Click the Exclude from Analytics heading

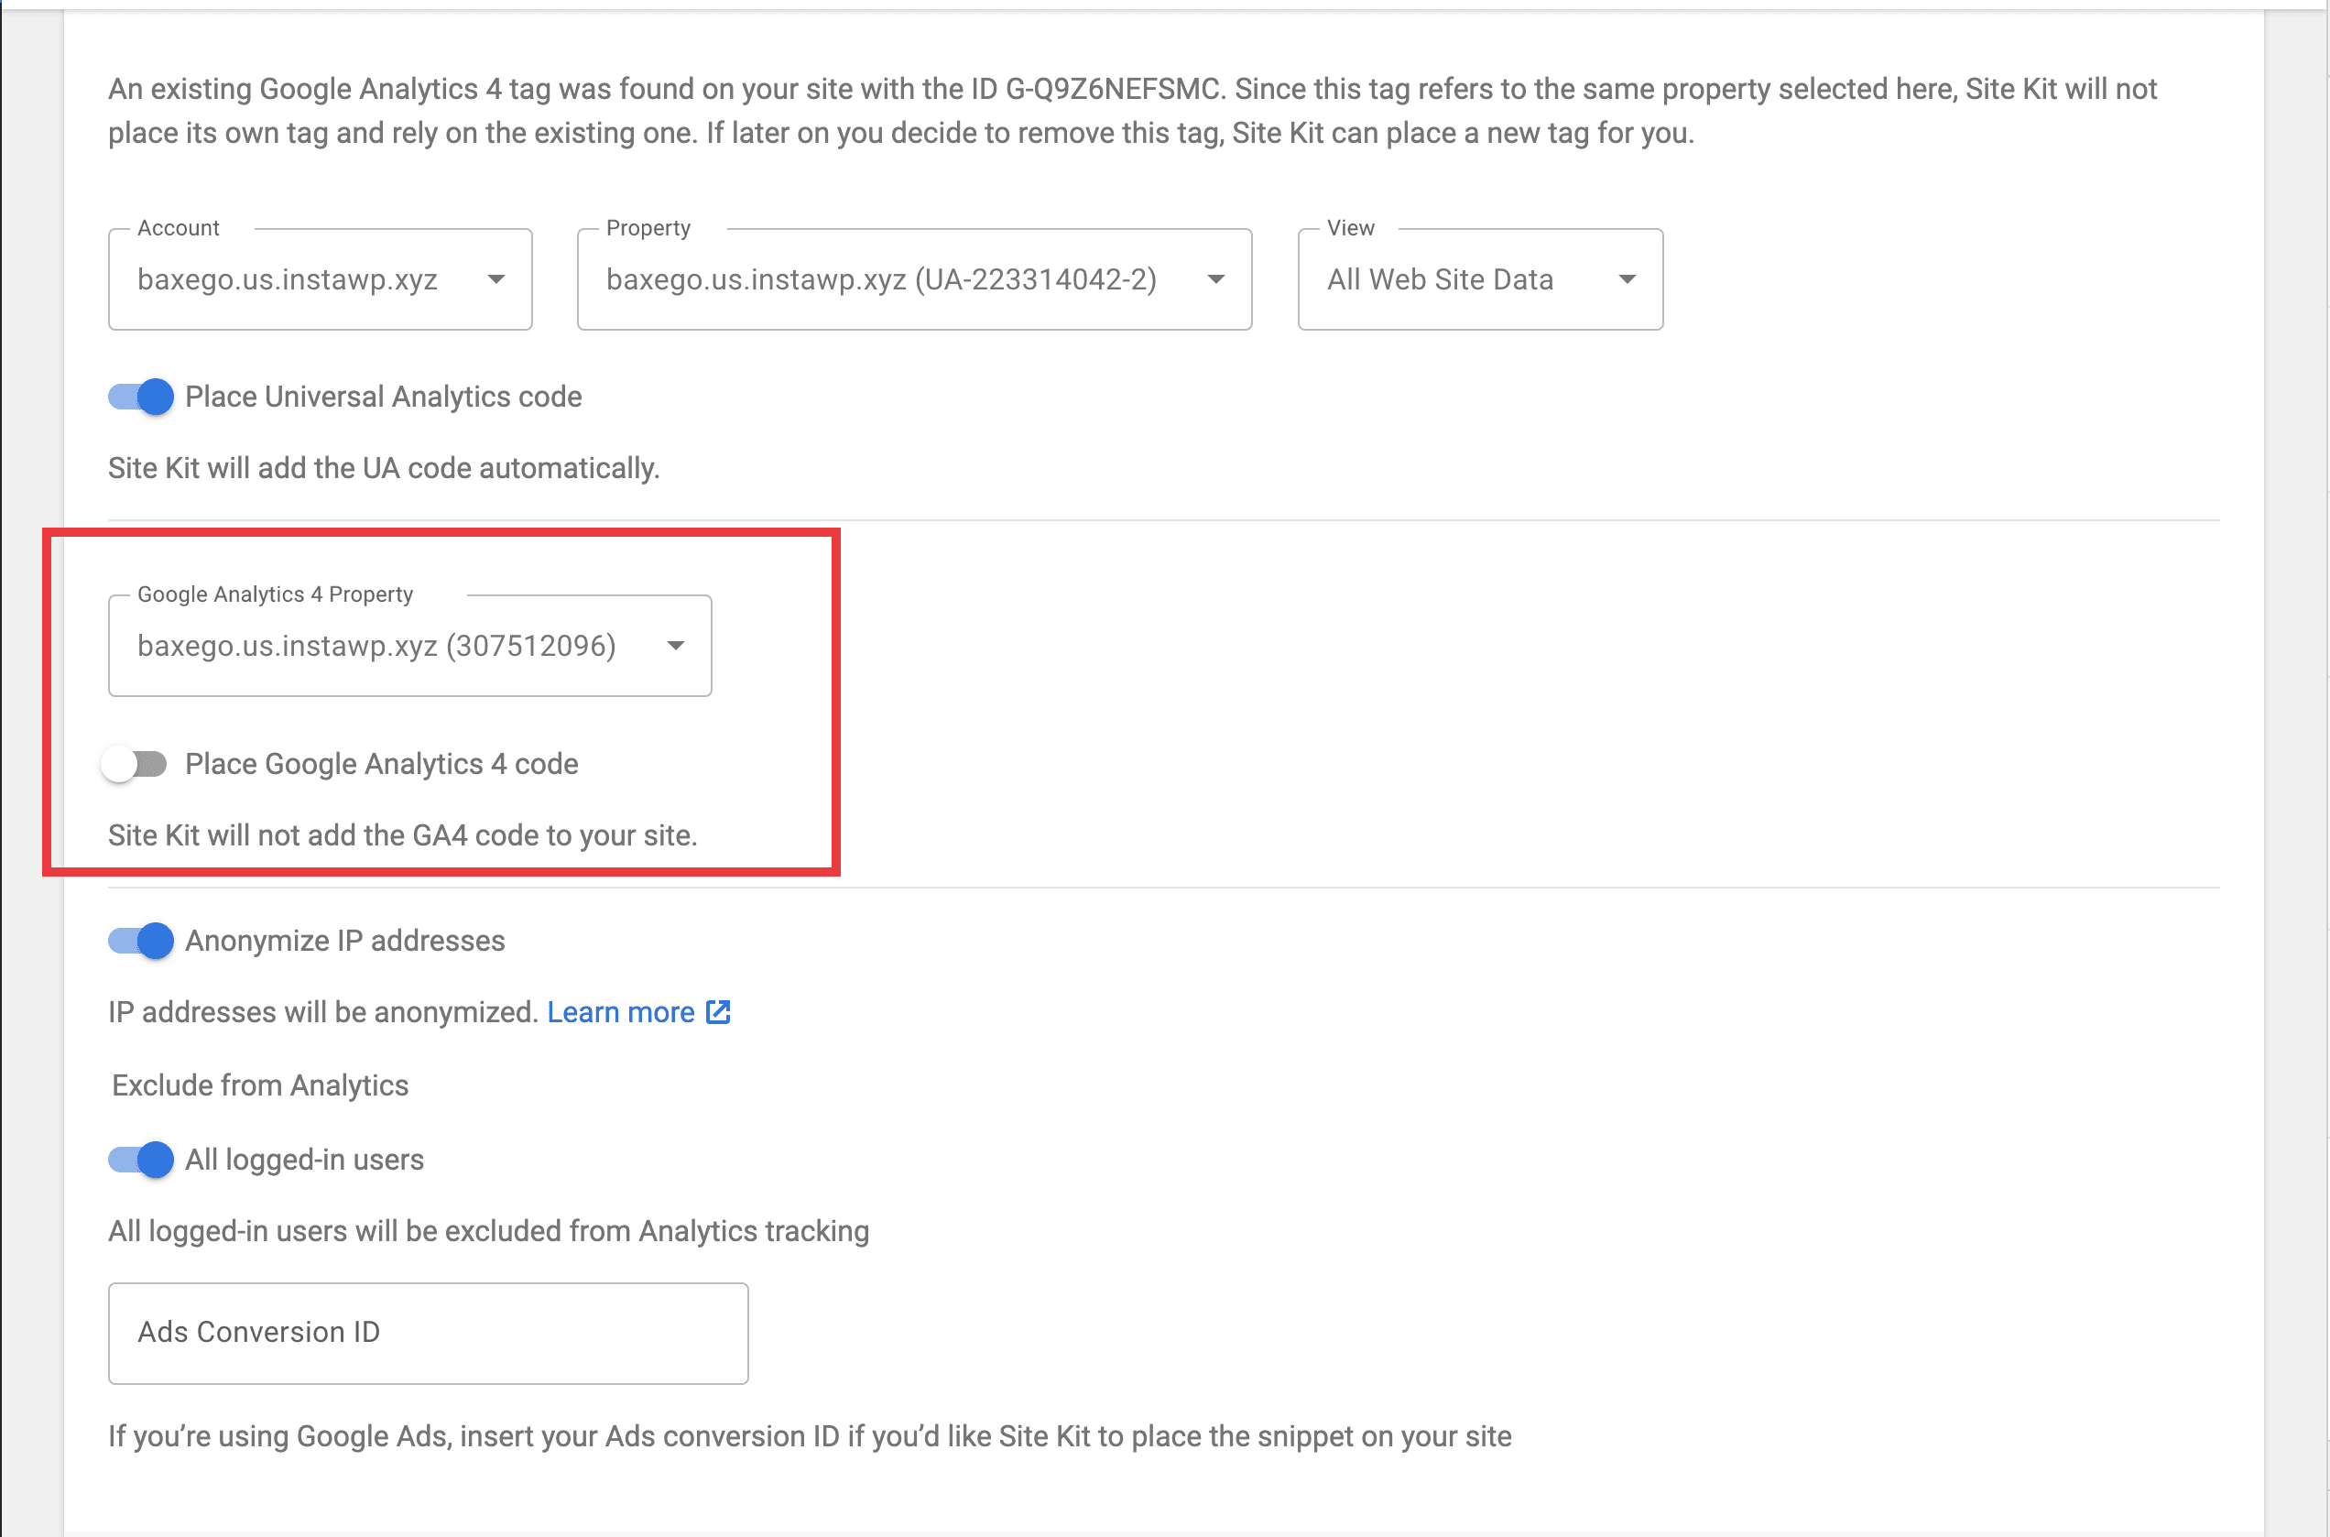pyautogui.click(x=259, y=1085)
